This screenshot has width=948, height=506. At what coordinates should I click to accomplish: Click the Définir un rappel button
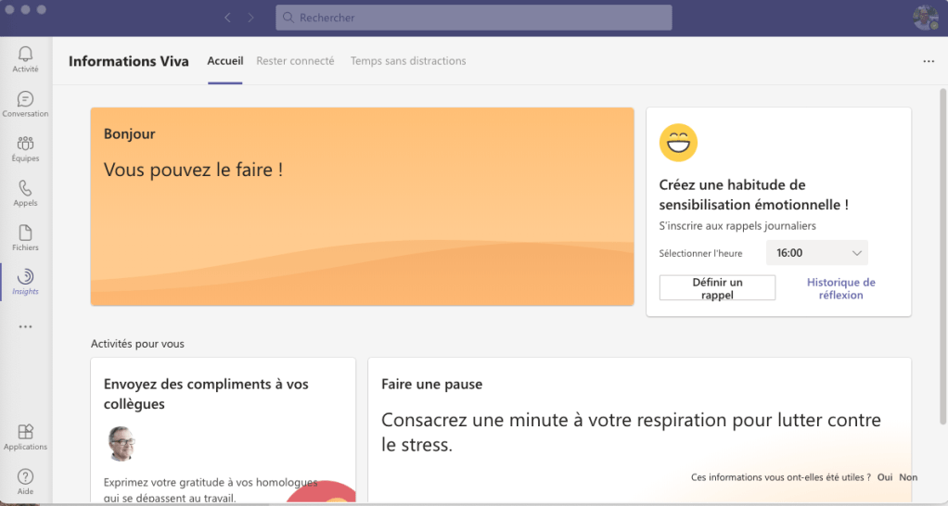pyautogui.click(x=717, y=288)
